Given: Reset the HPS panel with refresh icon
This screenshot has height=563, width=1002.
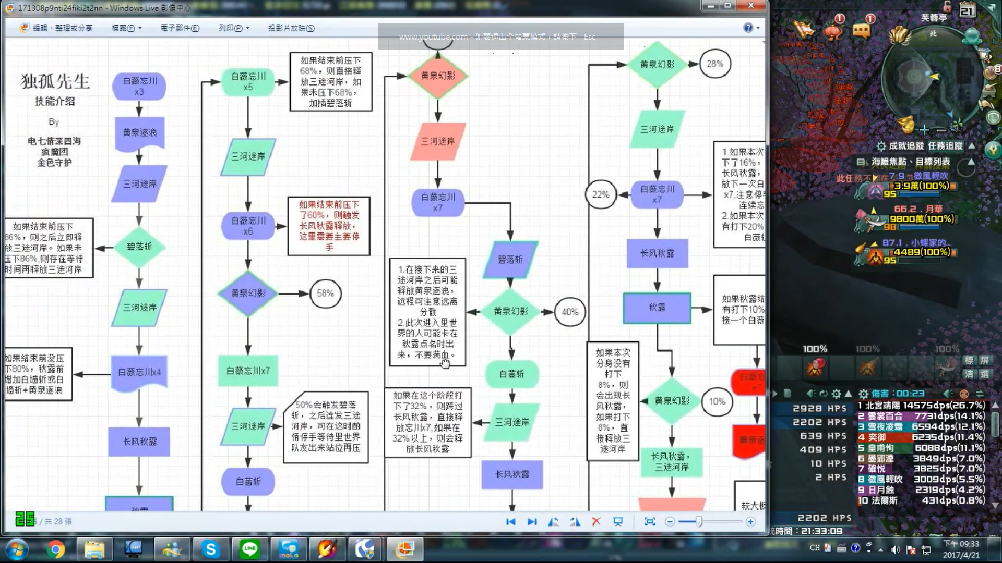Looking at the screenshot, I should pyautogui.click(x=824, y=394).
